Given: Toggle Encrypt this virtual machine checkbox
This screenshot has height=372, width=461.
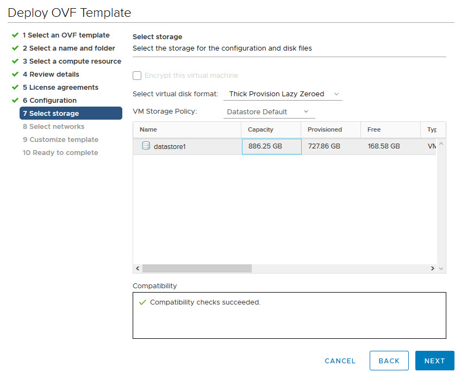Looking at the screenshot, I should [137, 76].
